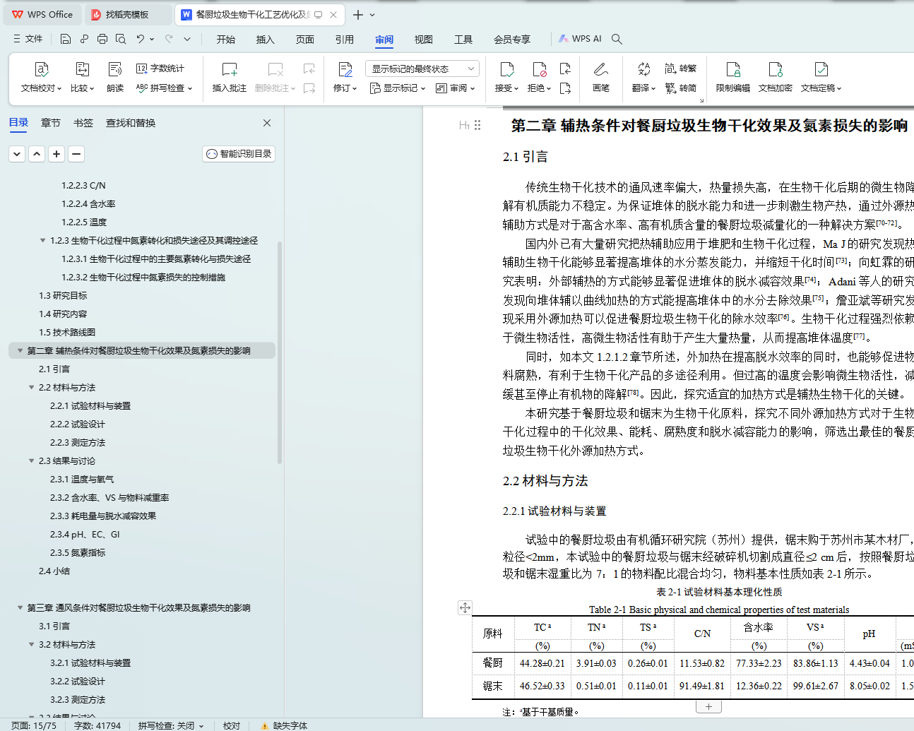Switch to the 章节 navigation tab
This screenshot has height=731, width=914.
[51, 123]
